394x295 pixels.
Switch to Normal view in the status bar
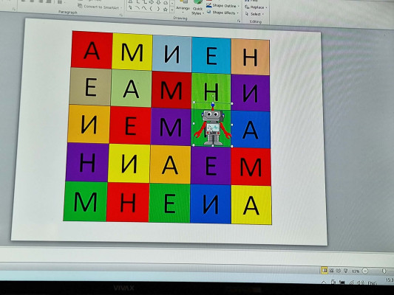click(325, 271)
